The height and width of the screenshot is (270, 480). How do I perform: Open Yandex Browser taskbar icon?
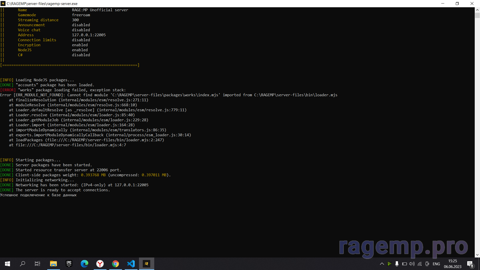tap(100, 264)
